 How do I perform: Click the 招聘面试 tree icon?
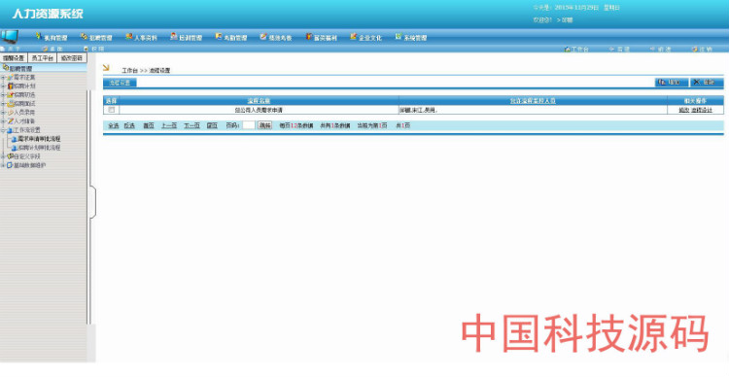click(10, 104)
